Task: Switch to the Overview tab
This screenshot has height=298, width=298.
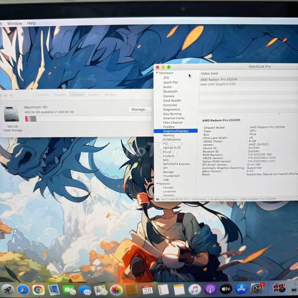Action: [42, 94]
